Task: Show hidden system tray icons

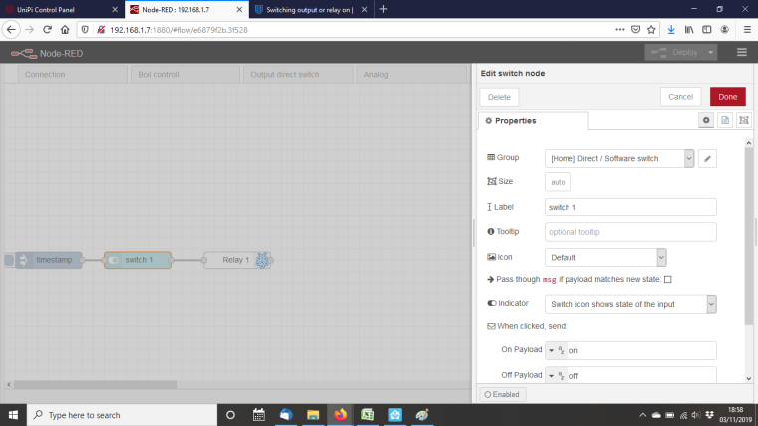Action: tap(642, 415)
